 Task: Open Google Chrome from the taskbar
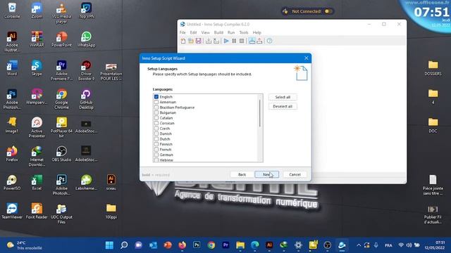pyautogui.click(x=211, y=245)
